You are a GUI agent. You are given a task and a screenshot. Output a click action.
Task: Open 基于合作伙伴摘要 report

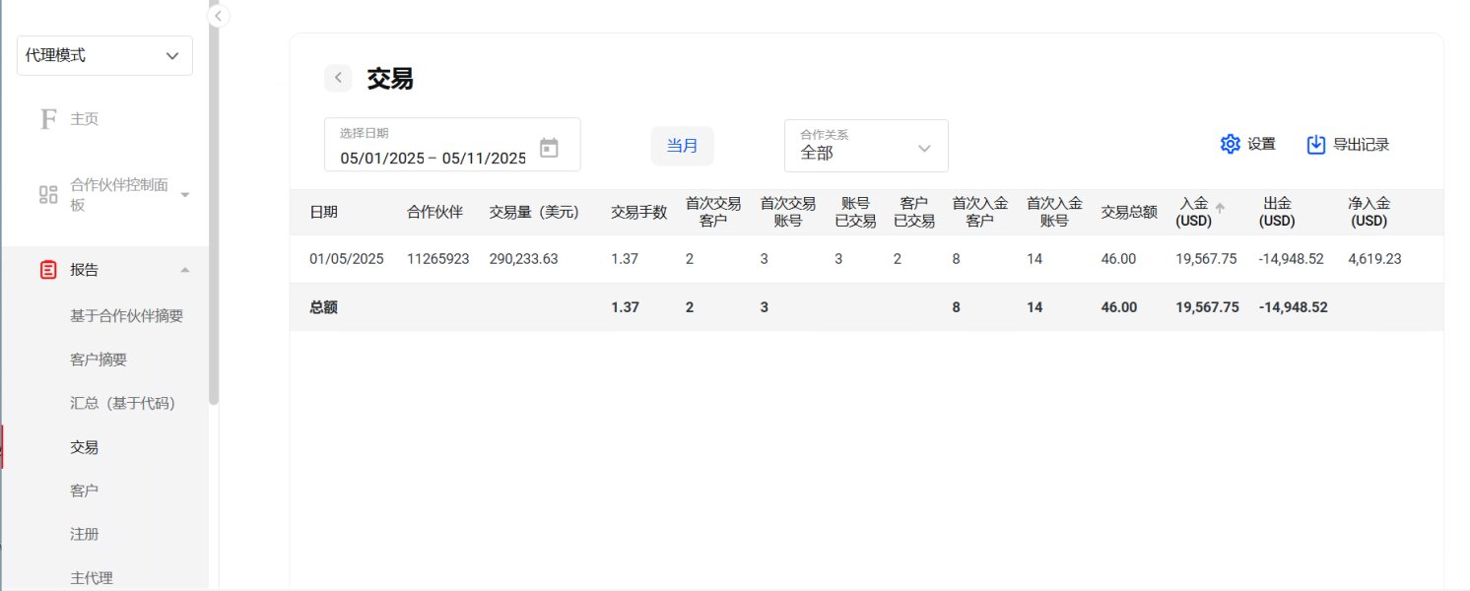click(x=126, y=316)
